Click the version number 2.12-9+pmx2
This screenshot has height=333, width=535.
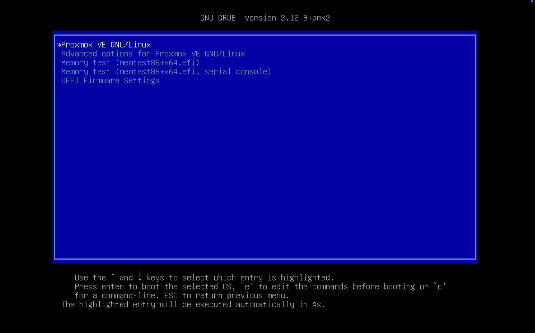[305, 18]
